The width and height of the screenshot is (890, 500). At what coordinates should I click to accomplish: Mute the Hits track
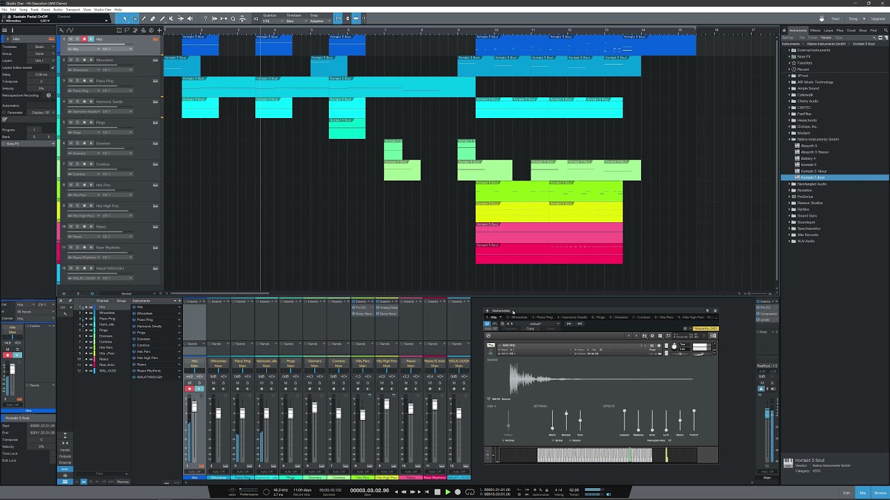pyautogui.click(x=70, y=39)
